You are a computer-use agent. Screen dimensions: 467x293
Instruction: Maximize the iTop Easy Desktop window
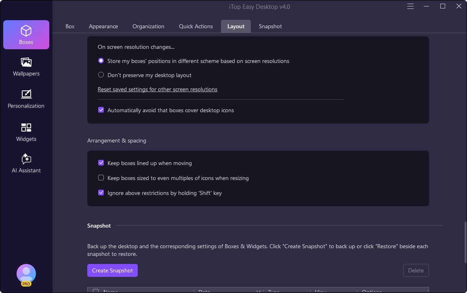443,6
